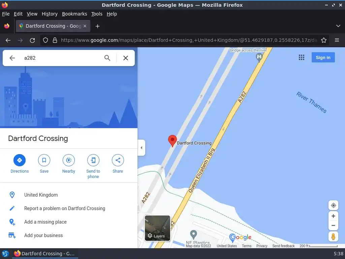Reload the page

click(32, 40)
